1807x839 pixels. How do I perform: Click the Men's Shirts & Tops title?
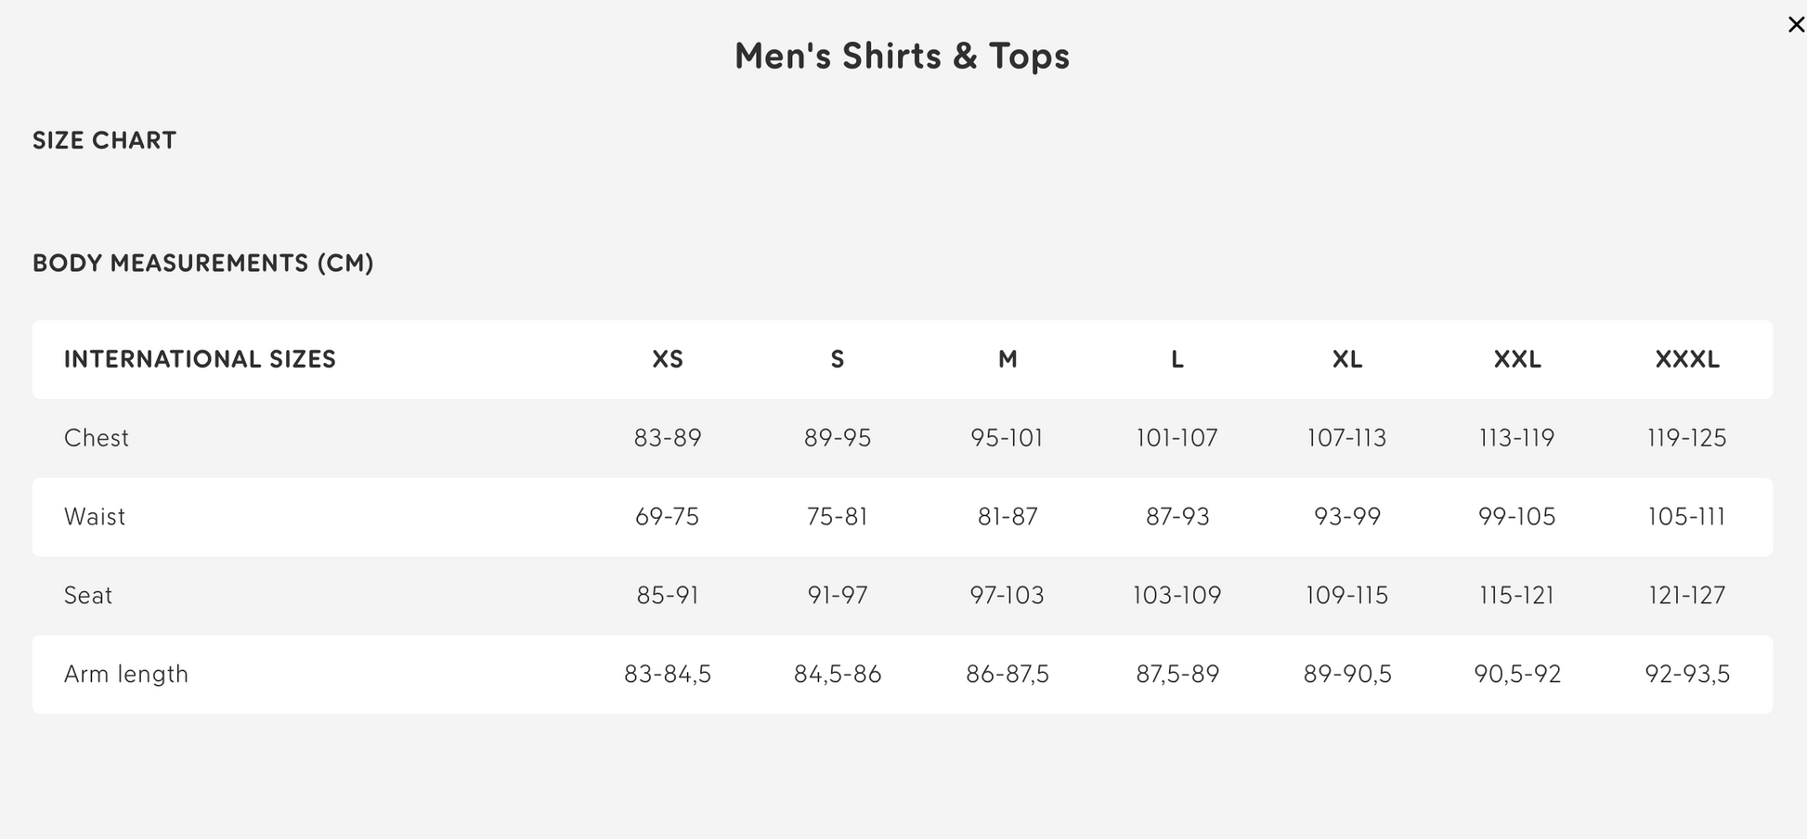902,56
